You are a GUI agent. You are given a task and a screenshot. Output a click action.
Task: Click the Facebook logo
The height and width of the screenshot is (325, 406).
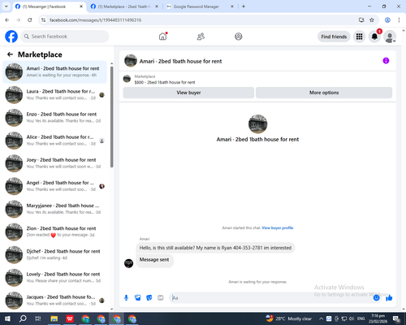tap(11, 37)
